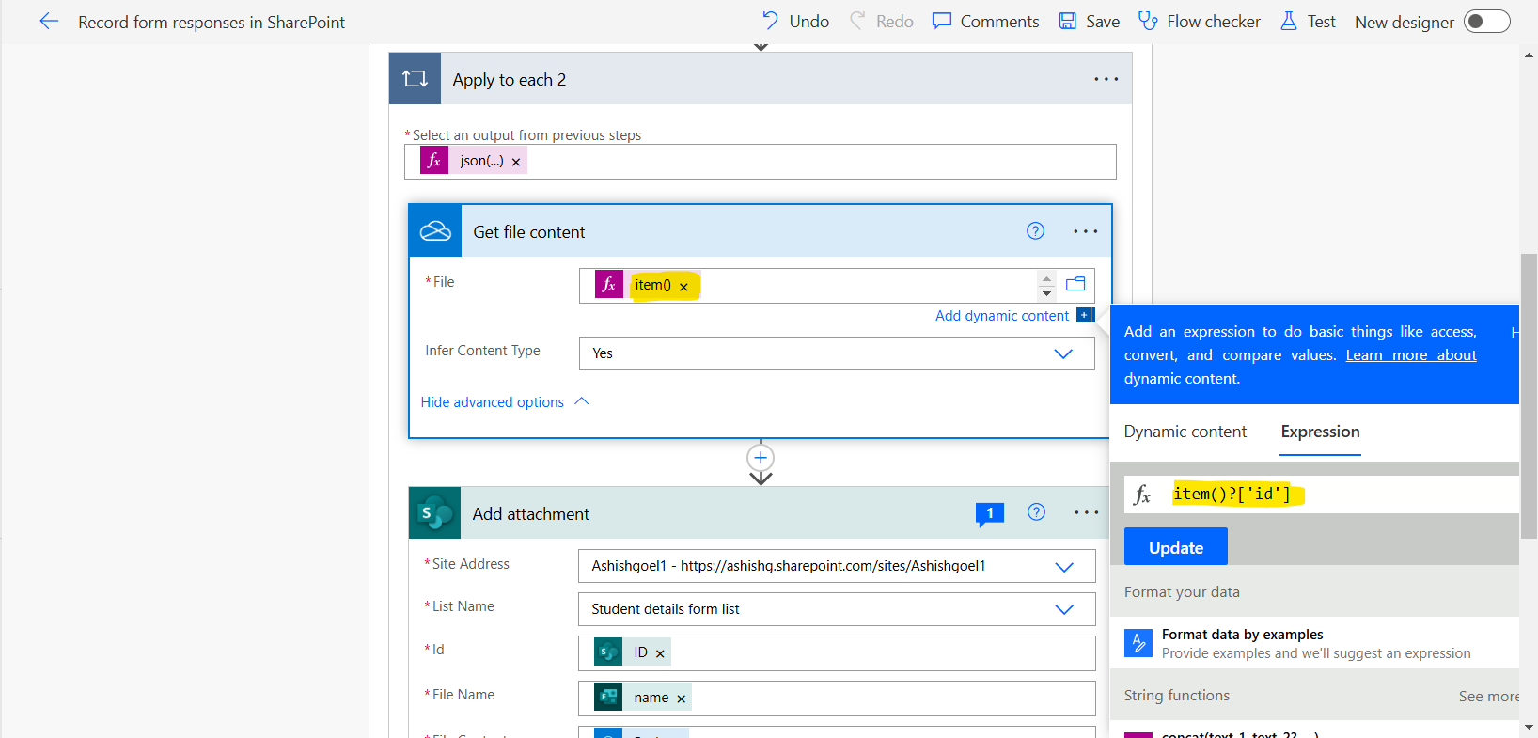
Task: Click the Add dynamic content link
Action: pyautogui.click(x=1001, y=316)
